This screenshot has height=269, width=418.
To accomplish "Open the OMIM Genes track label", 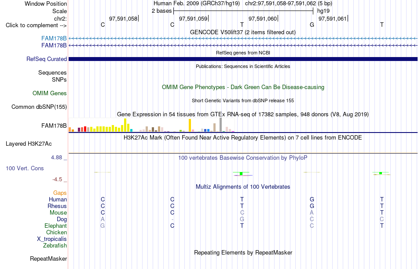I will coord(49,93).
